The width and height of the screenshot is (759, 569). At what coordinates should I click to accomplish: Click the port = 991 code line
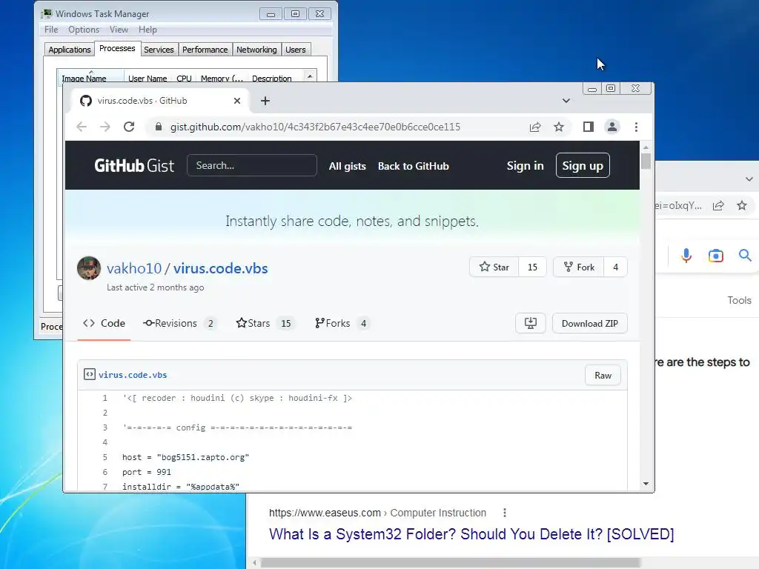point(147,472)
